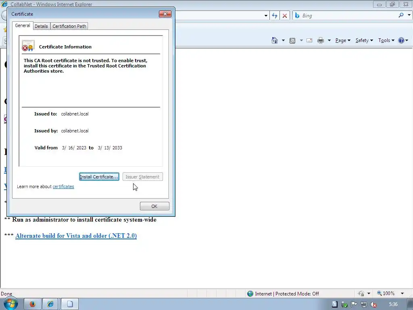
Task: Open Alternate build for Vista link
Action: (76, 236)
